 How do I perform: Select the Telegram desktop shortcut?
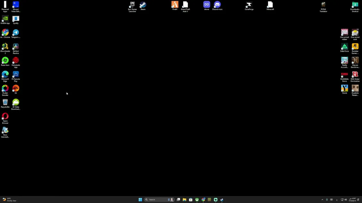[16, 34]
